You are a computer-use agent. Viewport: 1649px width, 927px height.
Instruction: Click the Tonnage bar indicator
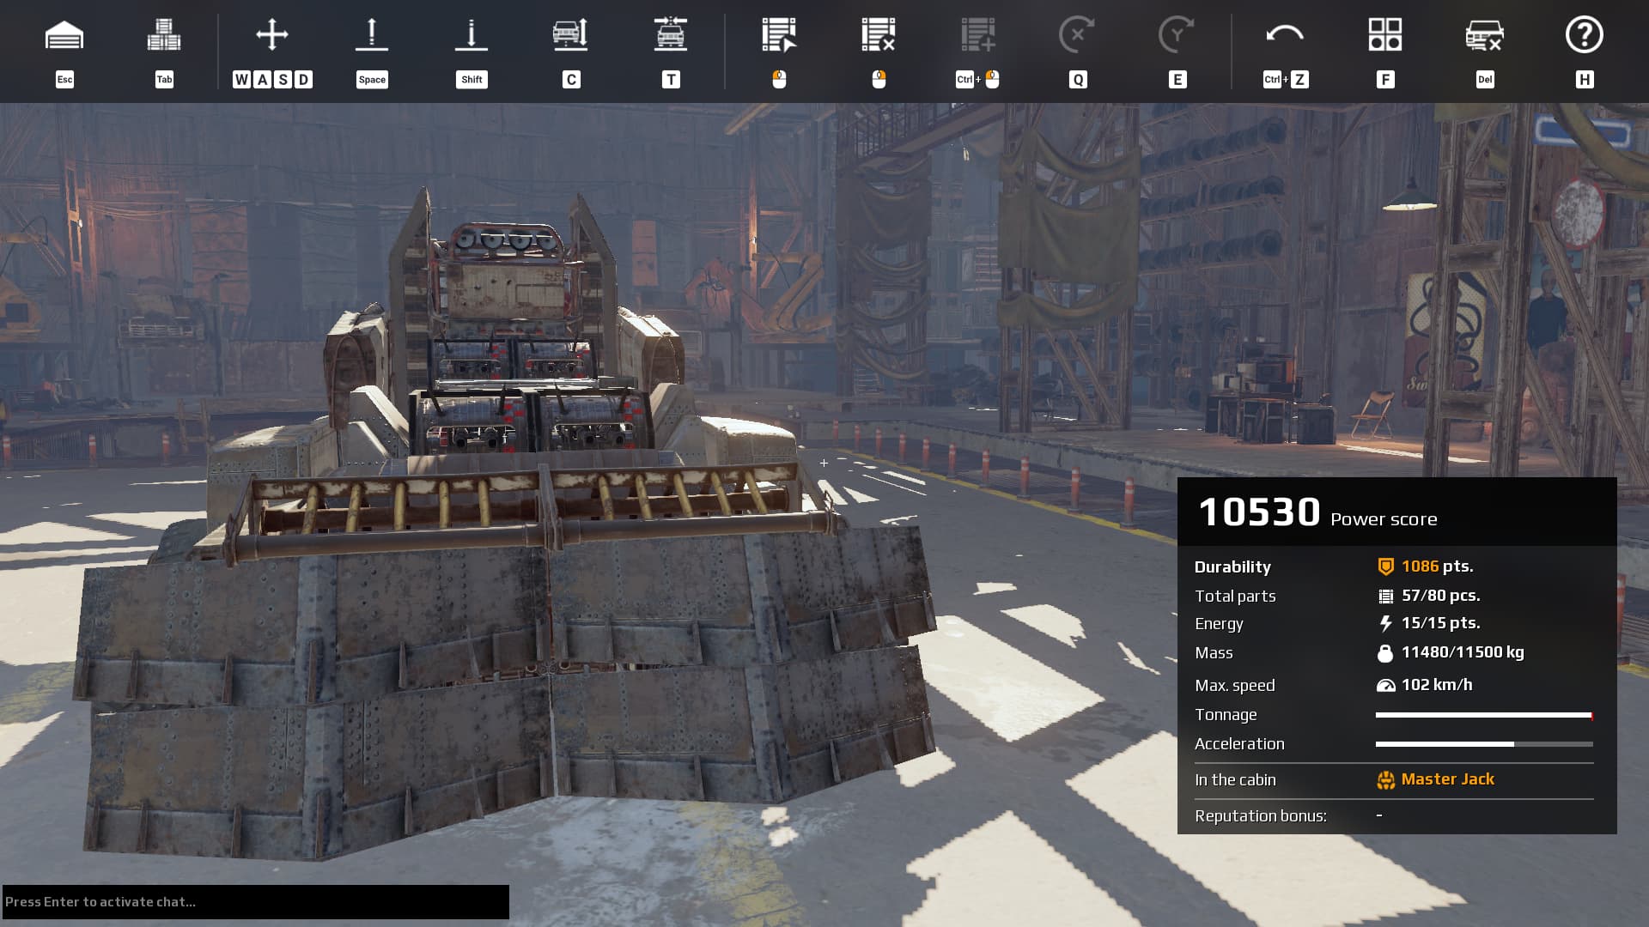[1483, 715]
